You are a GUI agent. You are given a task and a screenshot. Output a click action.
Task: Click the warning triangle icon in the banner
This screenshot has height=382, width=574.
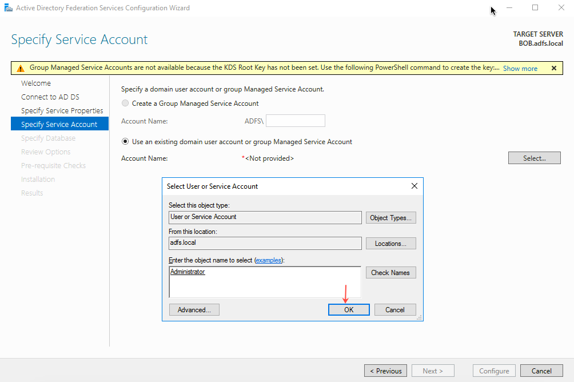[x=21, y=68]
